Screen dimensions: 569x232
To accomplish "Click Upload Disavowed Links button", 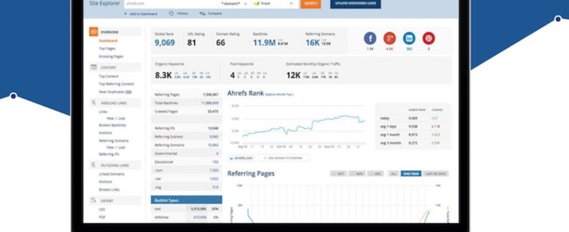I will point(356,3).
